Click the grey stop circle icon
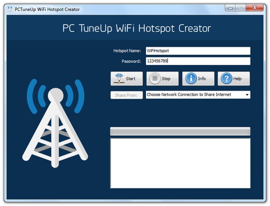This screenshot has width=270, height=206. point(155,78)
